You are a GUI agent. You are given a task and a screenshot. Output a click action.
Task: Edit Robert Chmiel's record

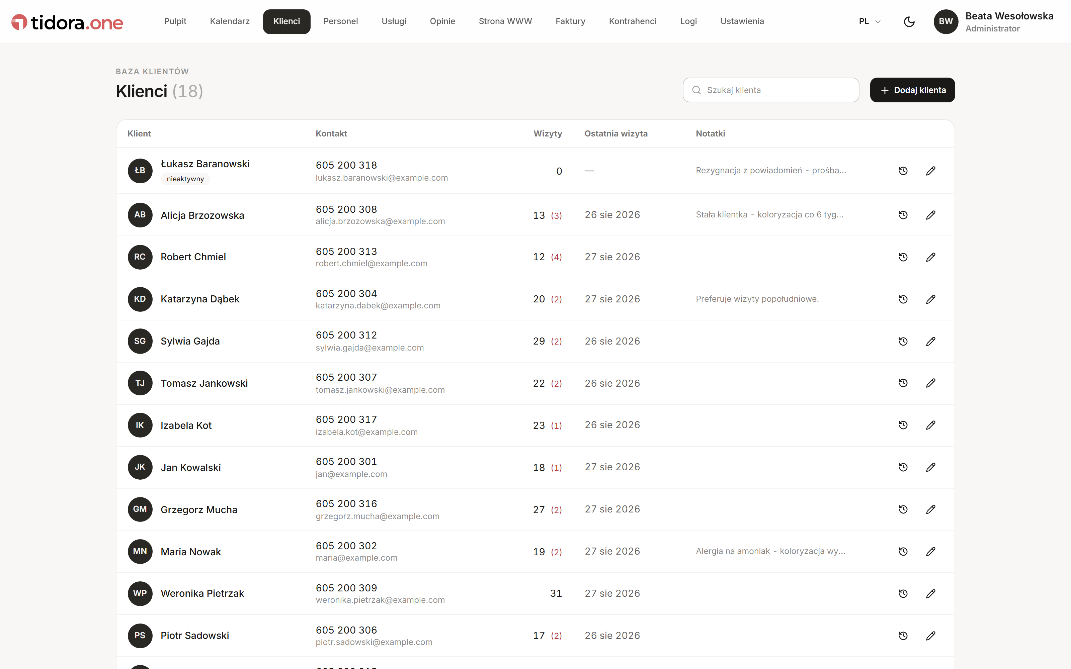pos(931,257)
